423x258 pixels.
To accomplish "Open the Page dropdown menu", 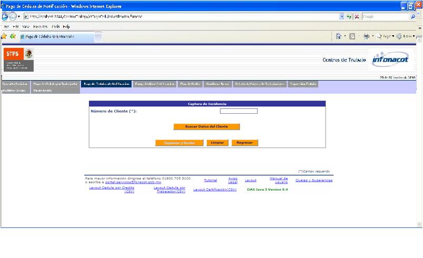I will [385, 36].
